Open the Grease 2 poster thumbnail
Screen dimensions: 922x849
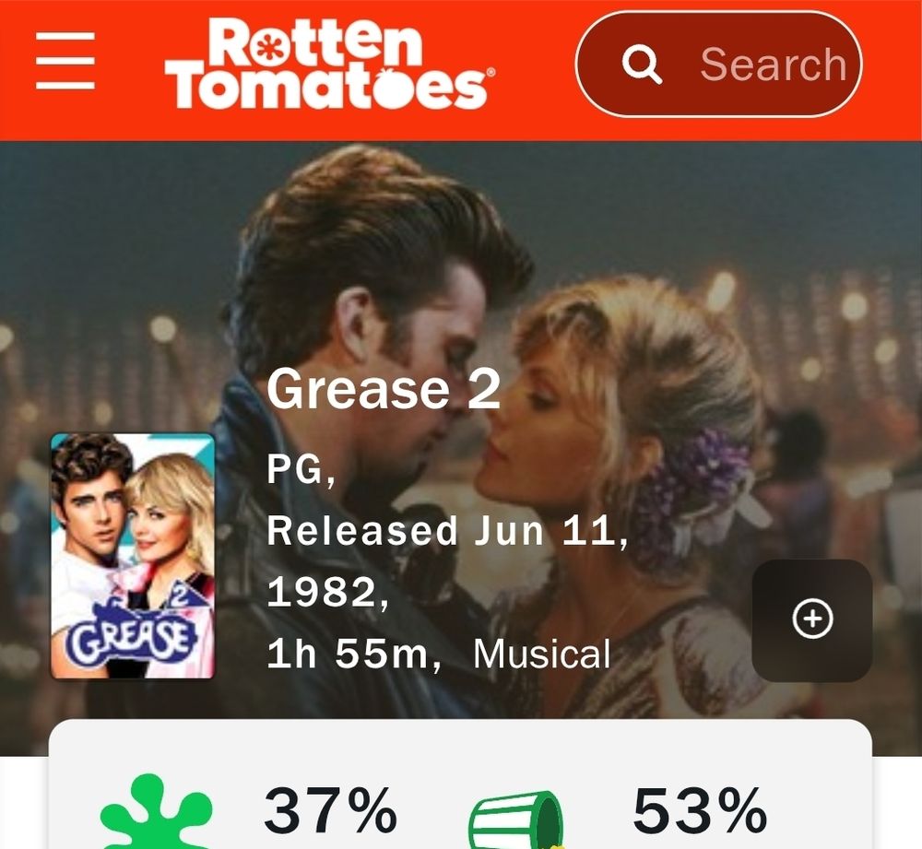pos(133,556)
